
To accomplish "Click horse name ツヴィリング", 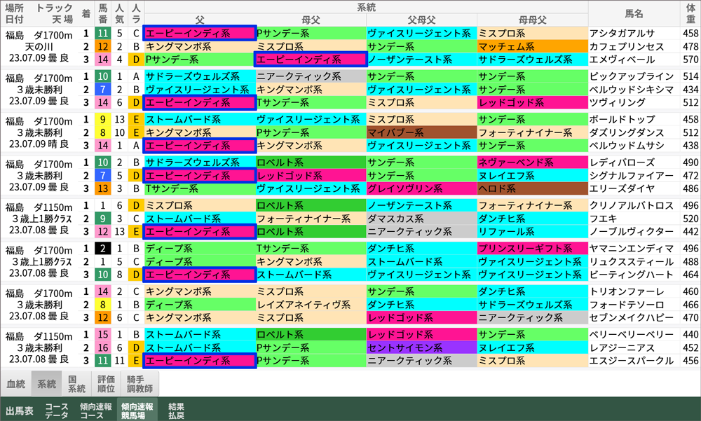I will [617, 102].
